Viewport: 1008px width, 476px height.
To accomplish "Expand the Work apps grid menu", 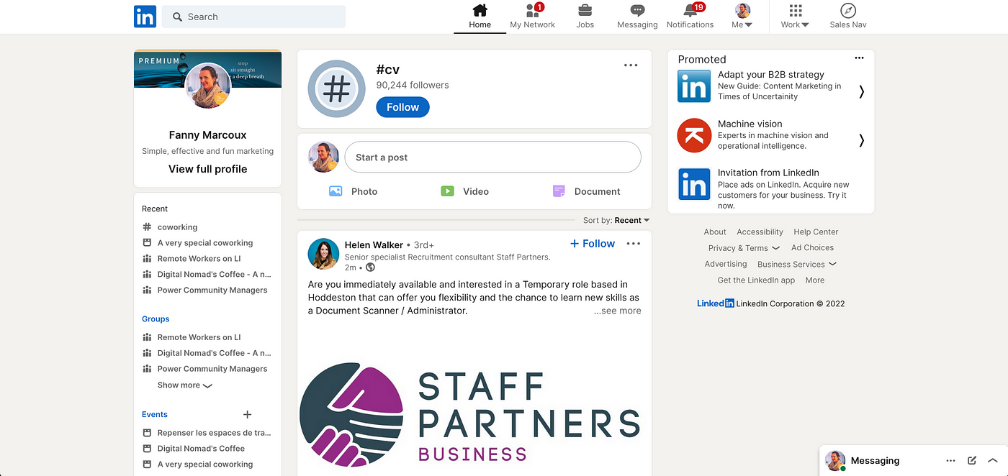I will pyautogui.click(x=795, y=17).
